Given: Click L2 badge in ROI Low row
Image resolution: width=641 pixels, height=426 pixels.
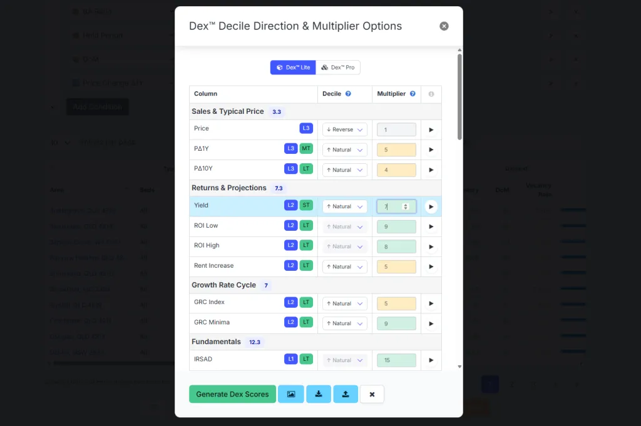Looking at the screenshot, I should click(x=290, y=225).
